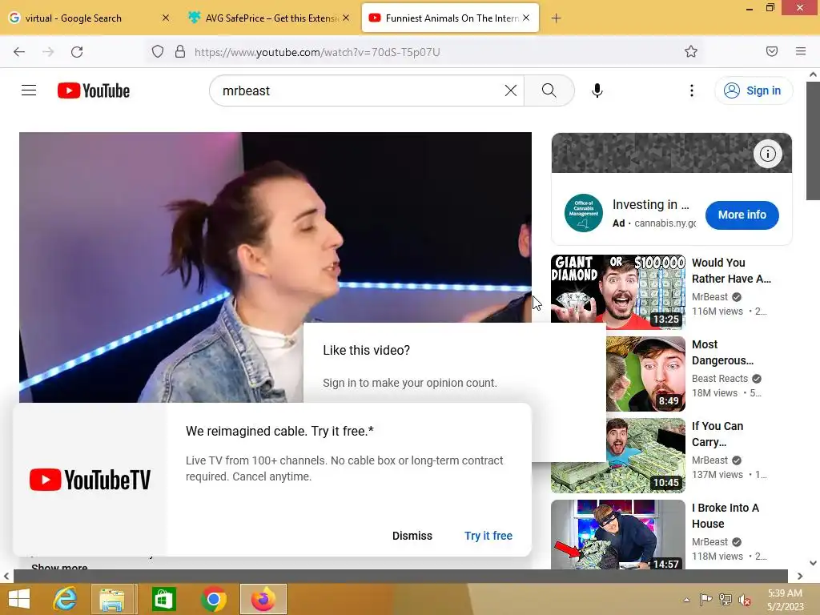The width and height of the screenshot is (820, 615).
Task: Save page to Pocket
Action: coord(771,51)
